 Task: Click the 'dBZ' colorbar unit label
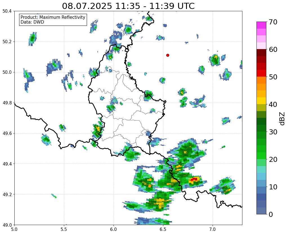pos(282,118)
